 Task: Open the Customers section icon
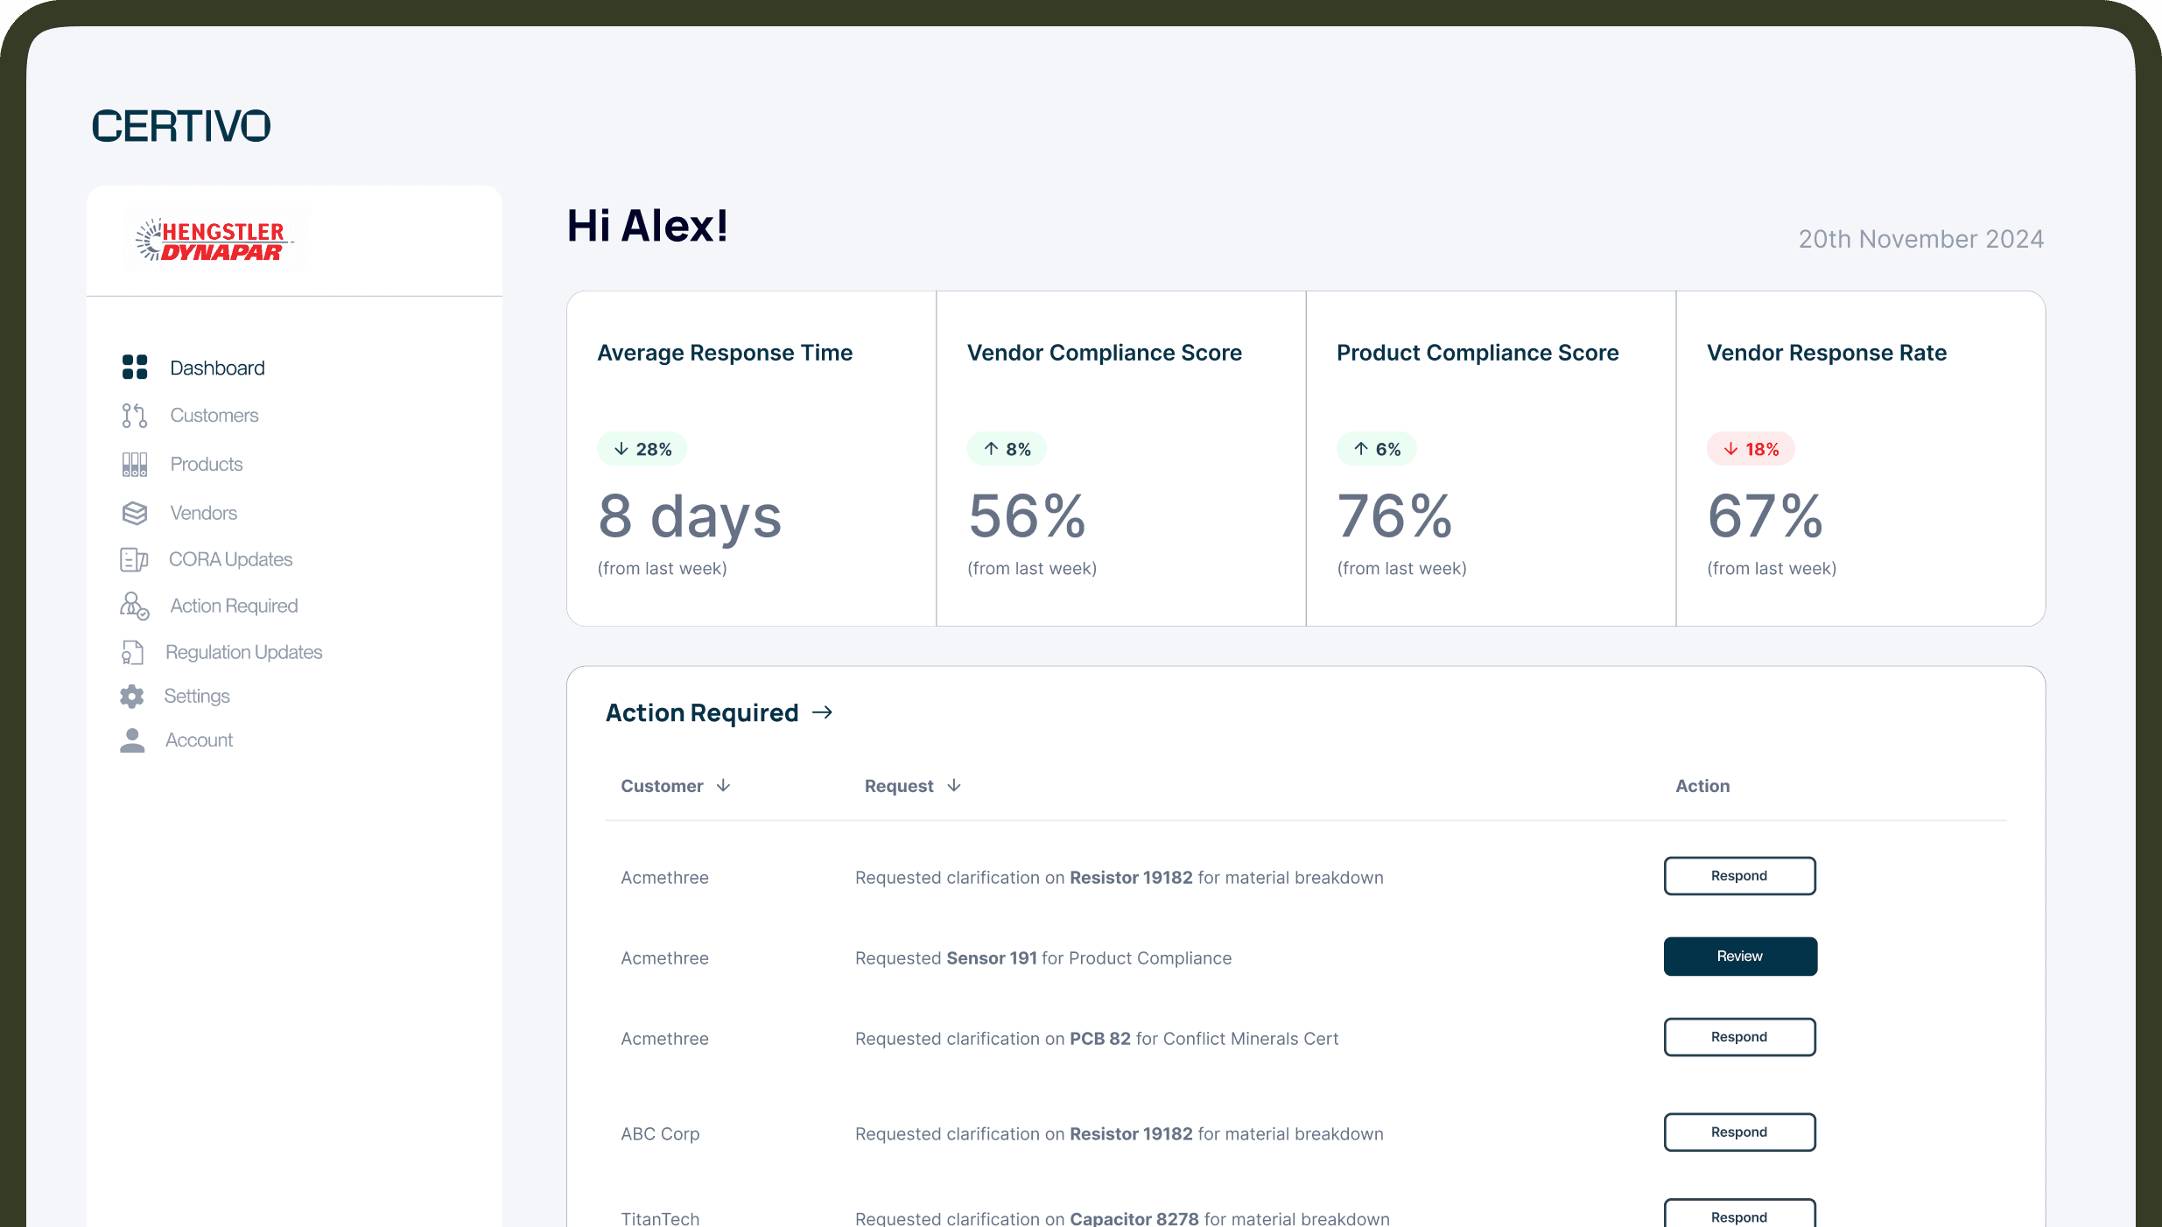click(134, 415)
